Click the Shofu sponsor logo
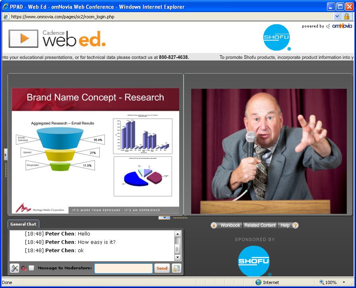Image resolution: width=356 pixels, height=288 pixels. [x=254, y=261]
